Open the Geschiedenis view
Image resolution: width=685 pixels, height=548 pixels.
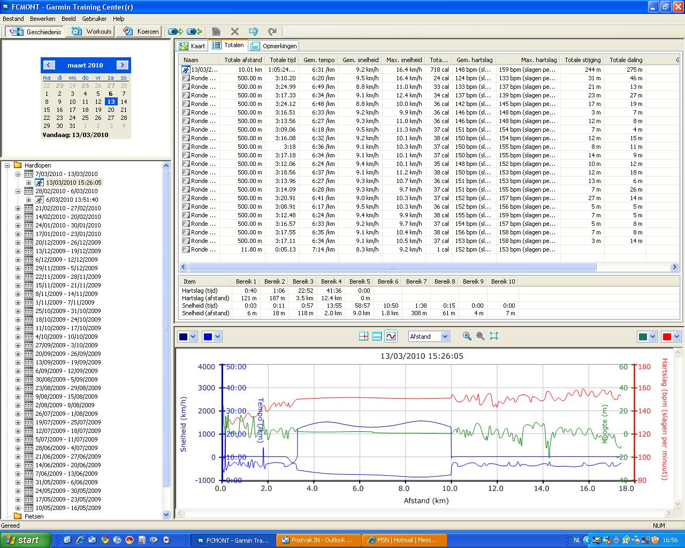tap(35, 32)
